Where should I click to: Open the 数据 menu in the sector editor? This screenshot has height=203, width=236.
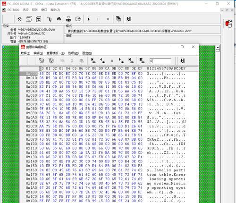coord(25,53)
